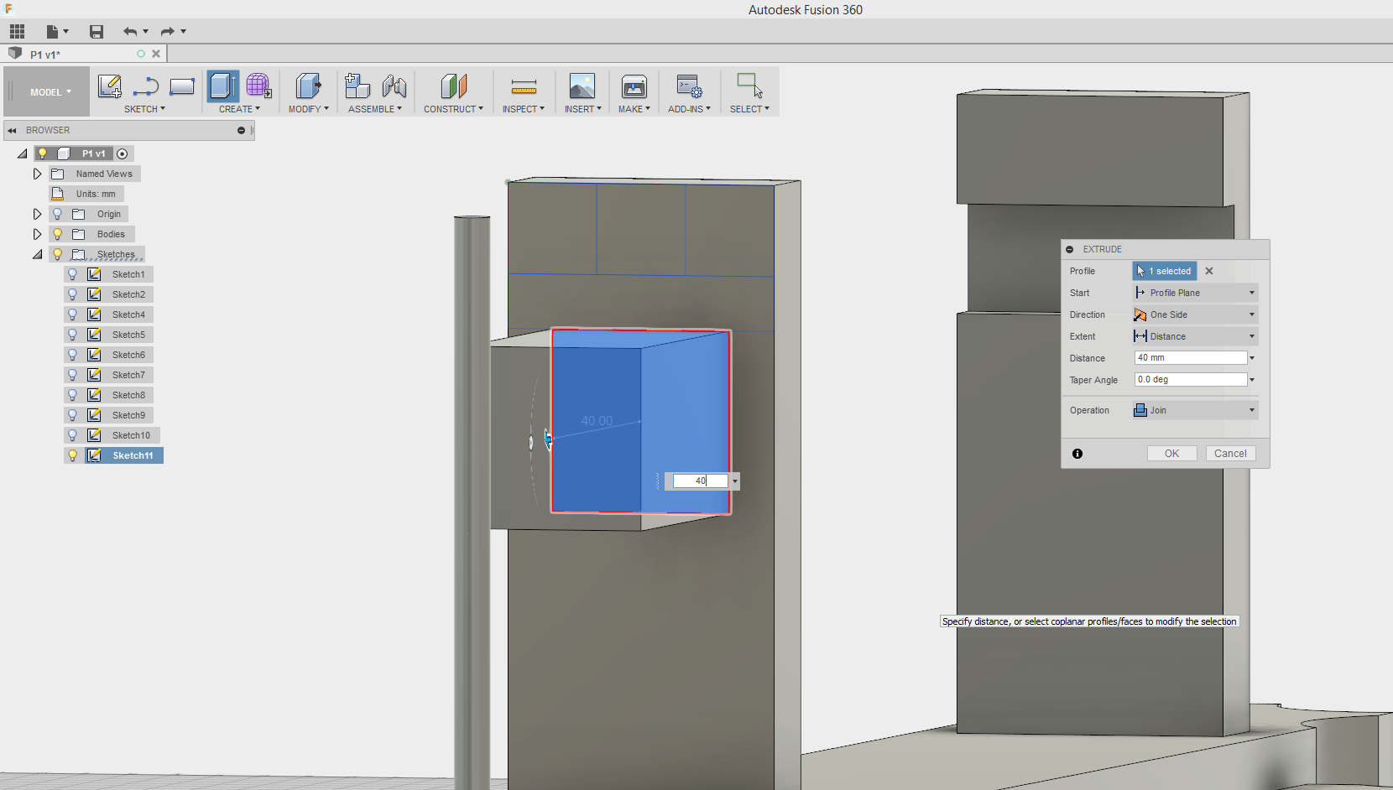Click the Taper Angle input field
The image size is (1393, 790).
[1191, 380]
